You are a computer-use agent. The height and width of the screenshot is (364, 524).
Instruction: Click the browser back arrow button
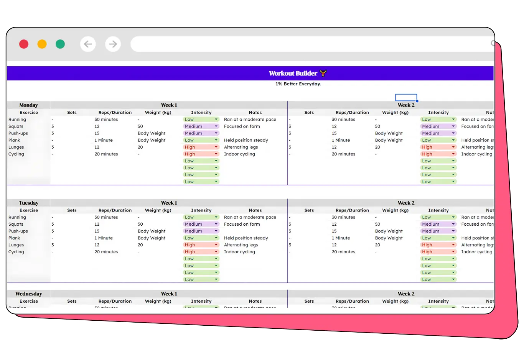click(x=88, y=44)
